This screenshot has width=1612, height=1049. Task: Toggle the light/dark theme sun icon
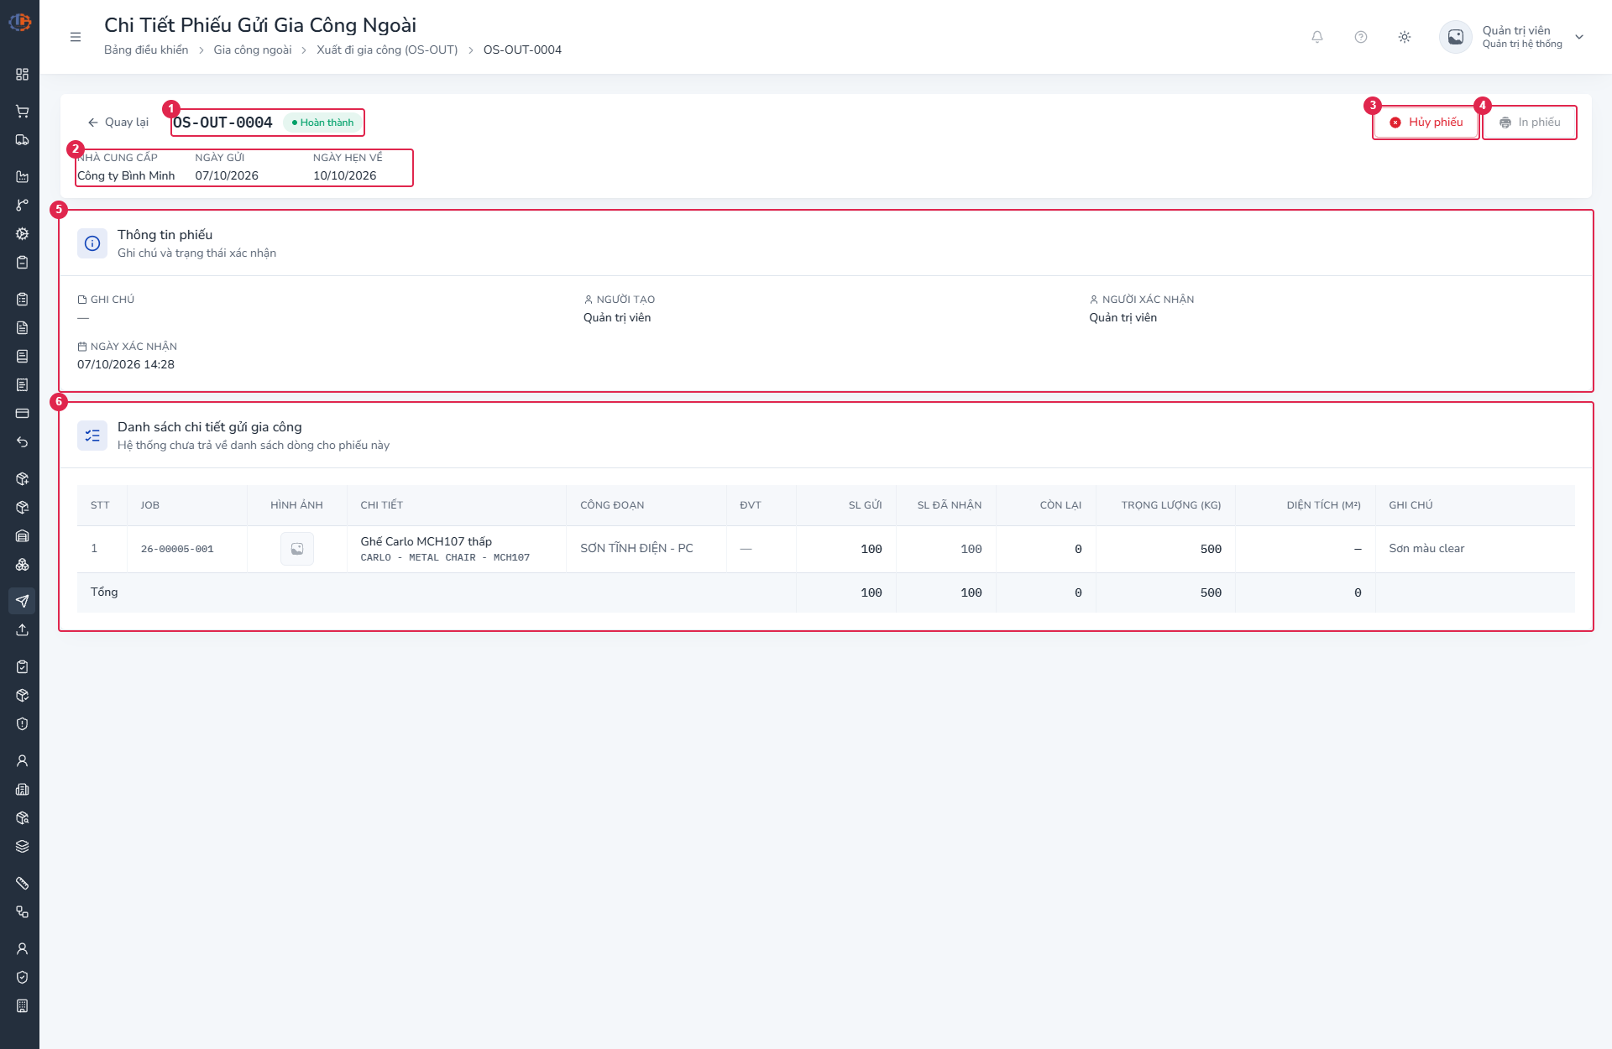point(1405,37)
